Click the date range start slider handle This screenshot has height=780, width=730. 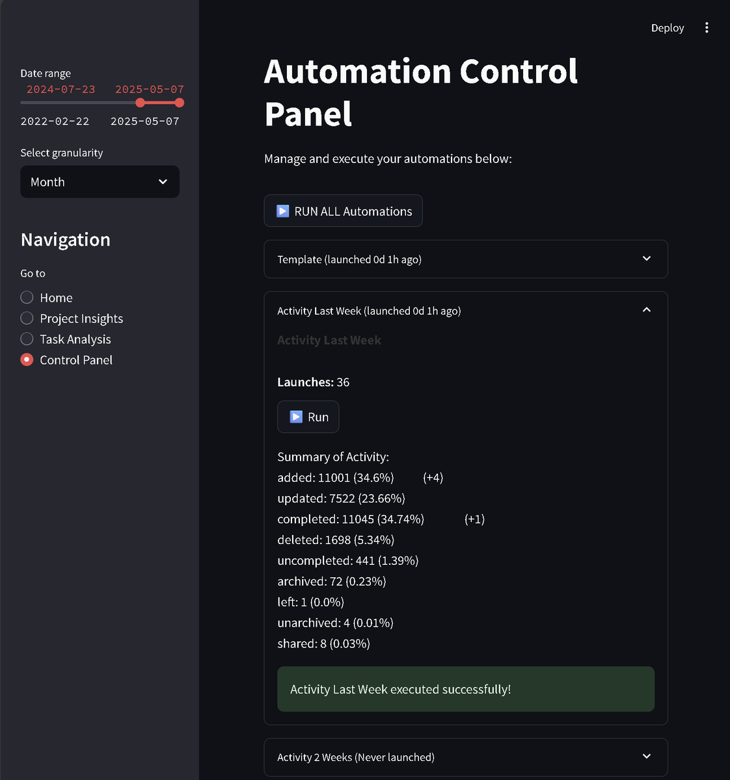pos(140,103)
